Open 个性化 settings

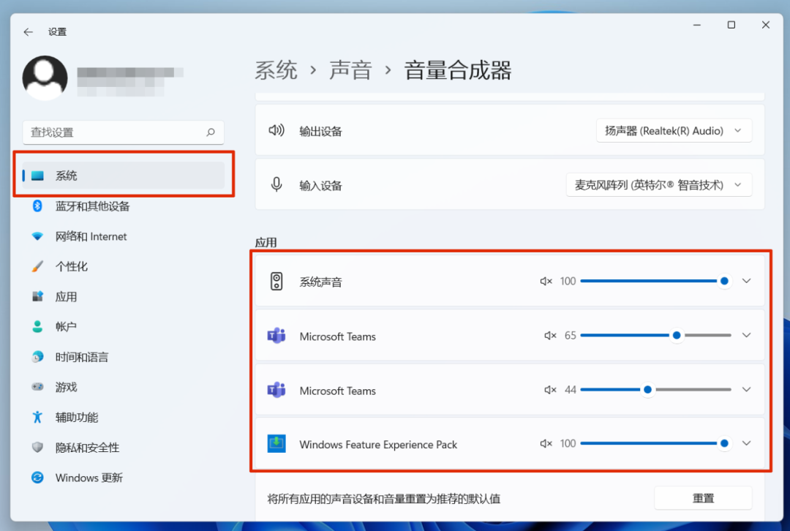pyautogui.click(x=124, y=266)
